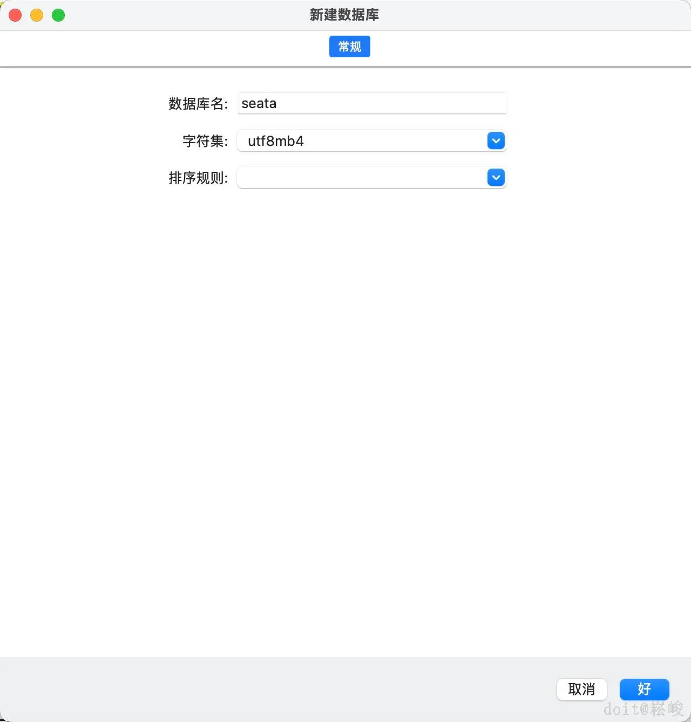Viewport: 691px width, 722px height.
Task: Click the blue chevron beside utf8mb4
Action: pyautogui.click(x=496, y=141)
